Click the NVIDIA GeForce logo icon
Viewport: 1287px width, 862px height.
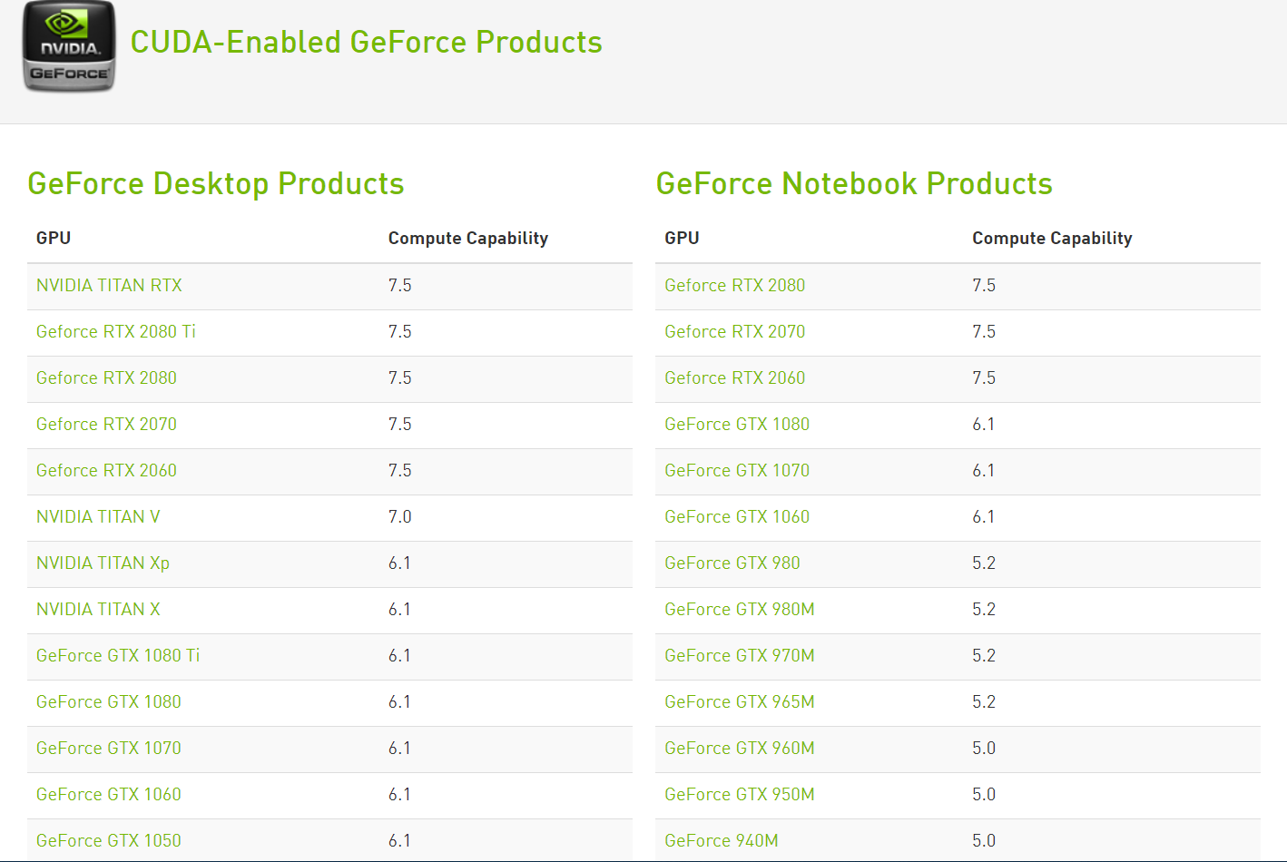click(69, 46)
